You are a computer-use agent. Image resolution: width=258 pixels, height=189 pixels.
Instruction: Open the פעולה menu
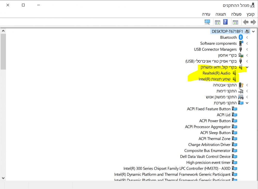[x=236, y=14]
